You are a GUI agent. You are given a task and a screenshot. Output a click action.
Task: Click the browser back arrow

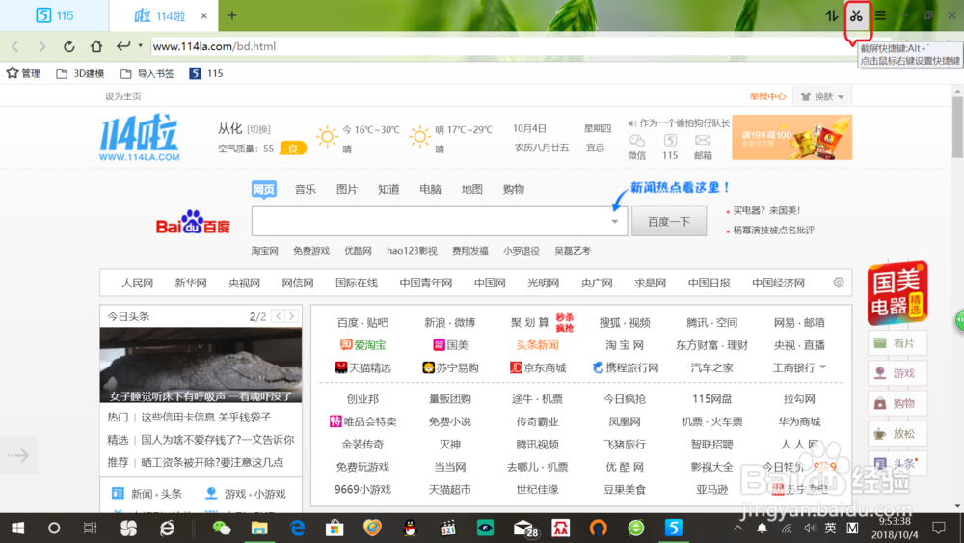(15, 46)
